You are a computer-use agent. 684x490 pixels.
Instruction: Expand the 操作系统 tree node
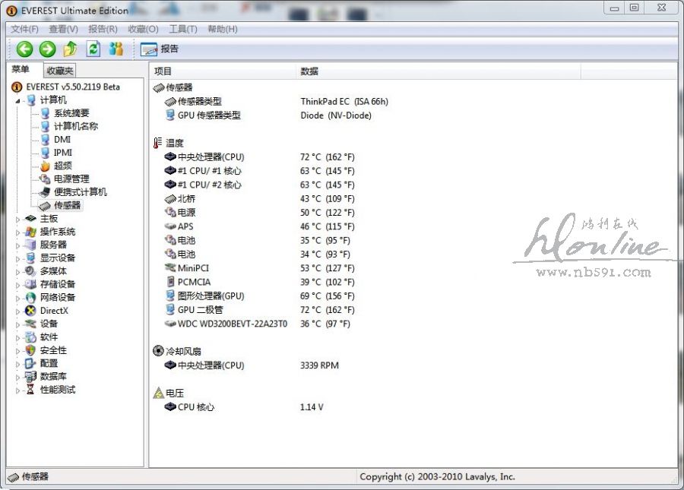click(x=18, y=232)
